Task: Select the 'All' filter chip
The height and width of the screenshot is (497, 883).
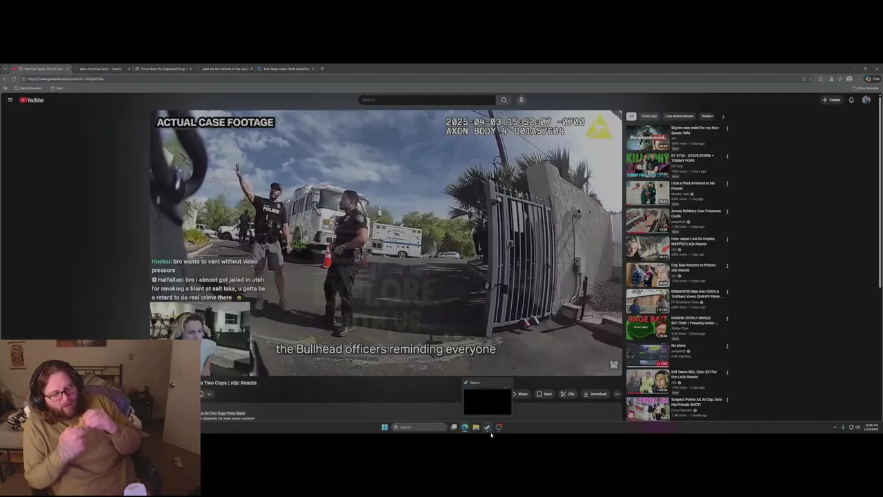Action: point(631,116)
